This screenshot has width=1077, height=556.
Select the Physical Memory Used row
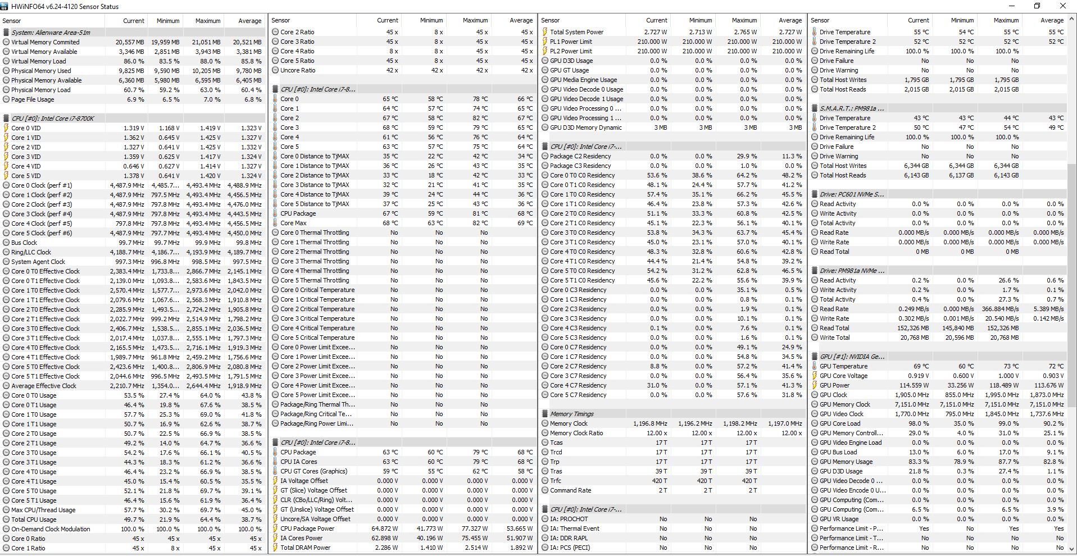click(133, 71)
